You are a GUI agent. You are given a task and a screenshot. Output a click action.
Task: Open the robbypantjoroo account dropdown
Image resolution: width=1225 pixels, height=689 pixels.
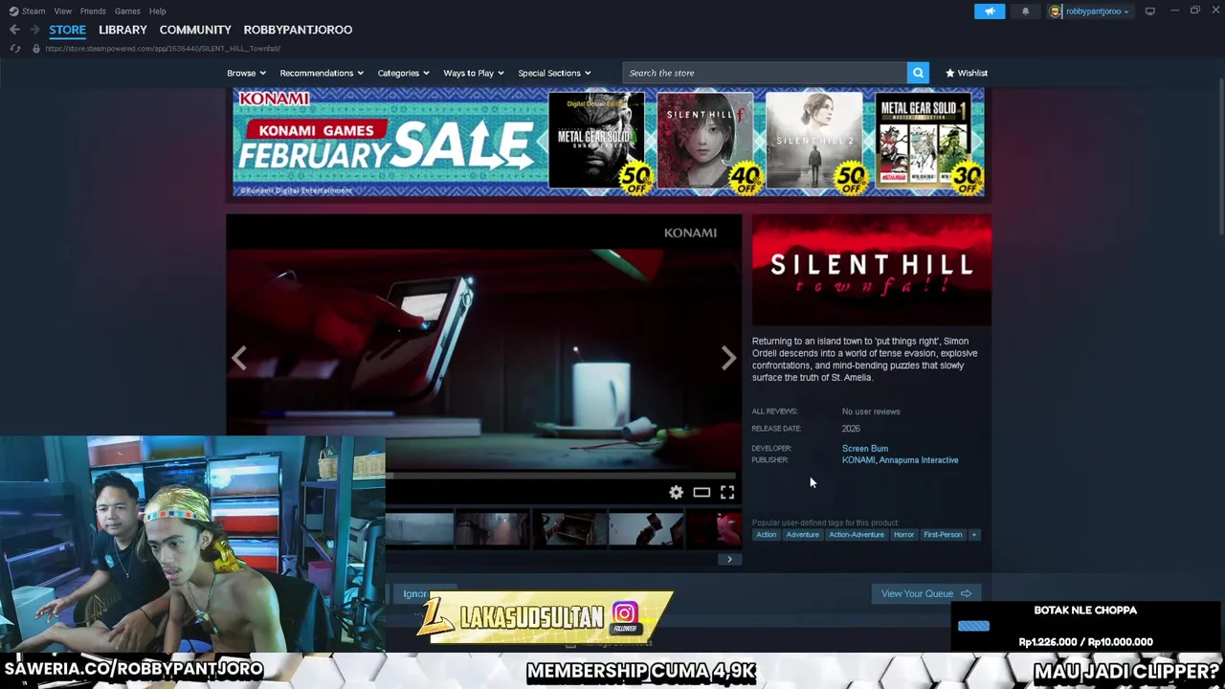click(x=1097, y=11)
